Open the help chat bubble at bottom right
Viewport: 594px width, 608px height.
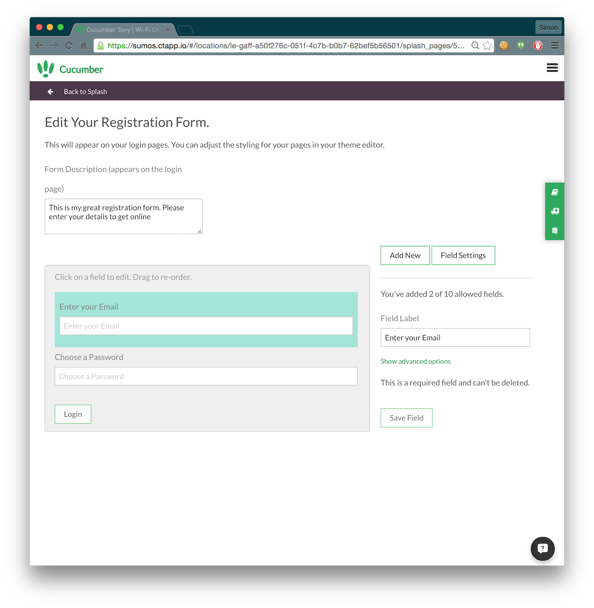(x=542, y=549)
